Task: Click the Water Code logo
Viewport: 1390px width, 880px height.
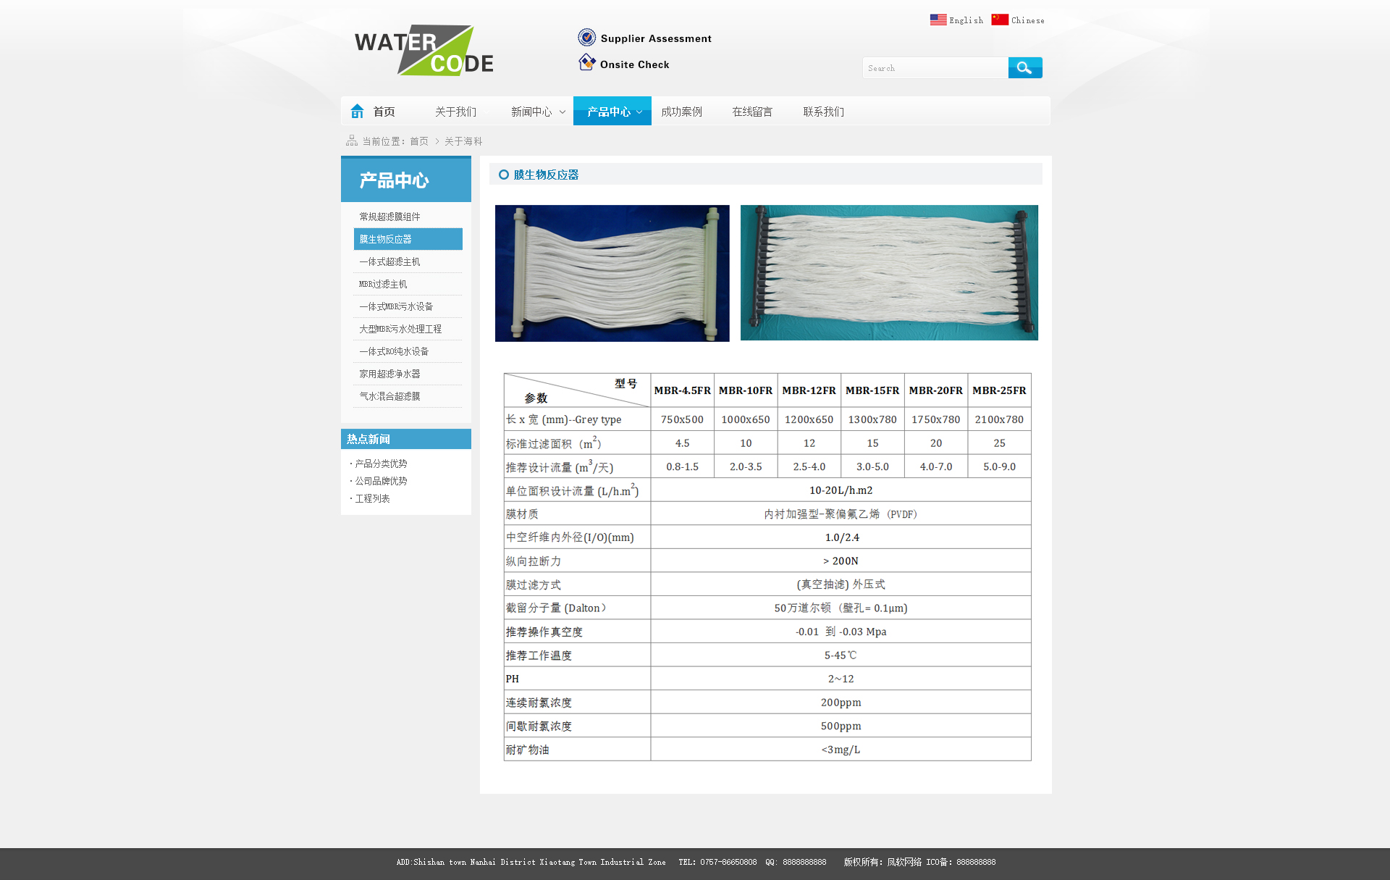Action: pyautogui.click(x=424, y=51)
